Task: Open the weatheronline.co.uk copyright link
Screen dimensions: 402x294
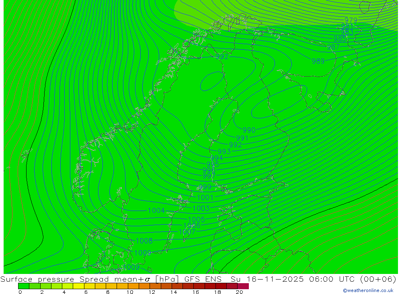Action: [368, 290]
